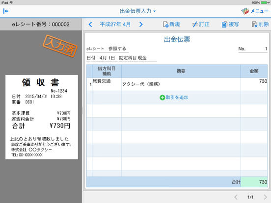Delete the voucher with 削除
The height and width of the screenshot is (203, 271).
click(x=260, y=25)
